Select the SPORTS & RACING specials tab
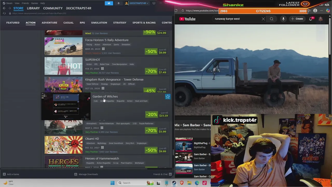332x187 pixels. point(144,23)
